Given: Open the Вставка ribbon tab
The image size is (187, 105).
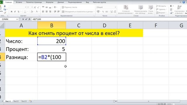Looking at the screenshot, I should pos(19,2).
